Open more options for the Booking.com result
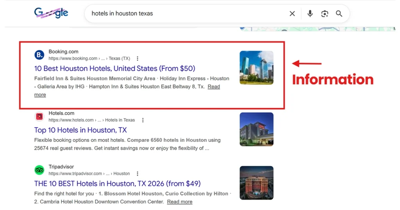This screenshot has width=400, height=210. tap(137, 59)
